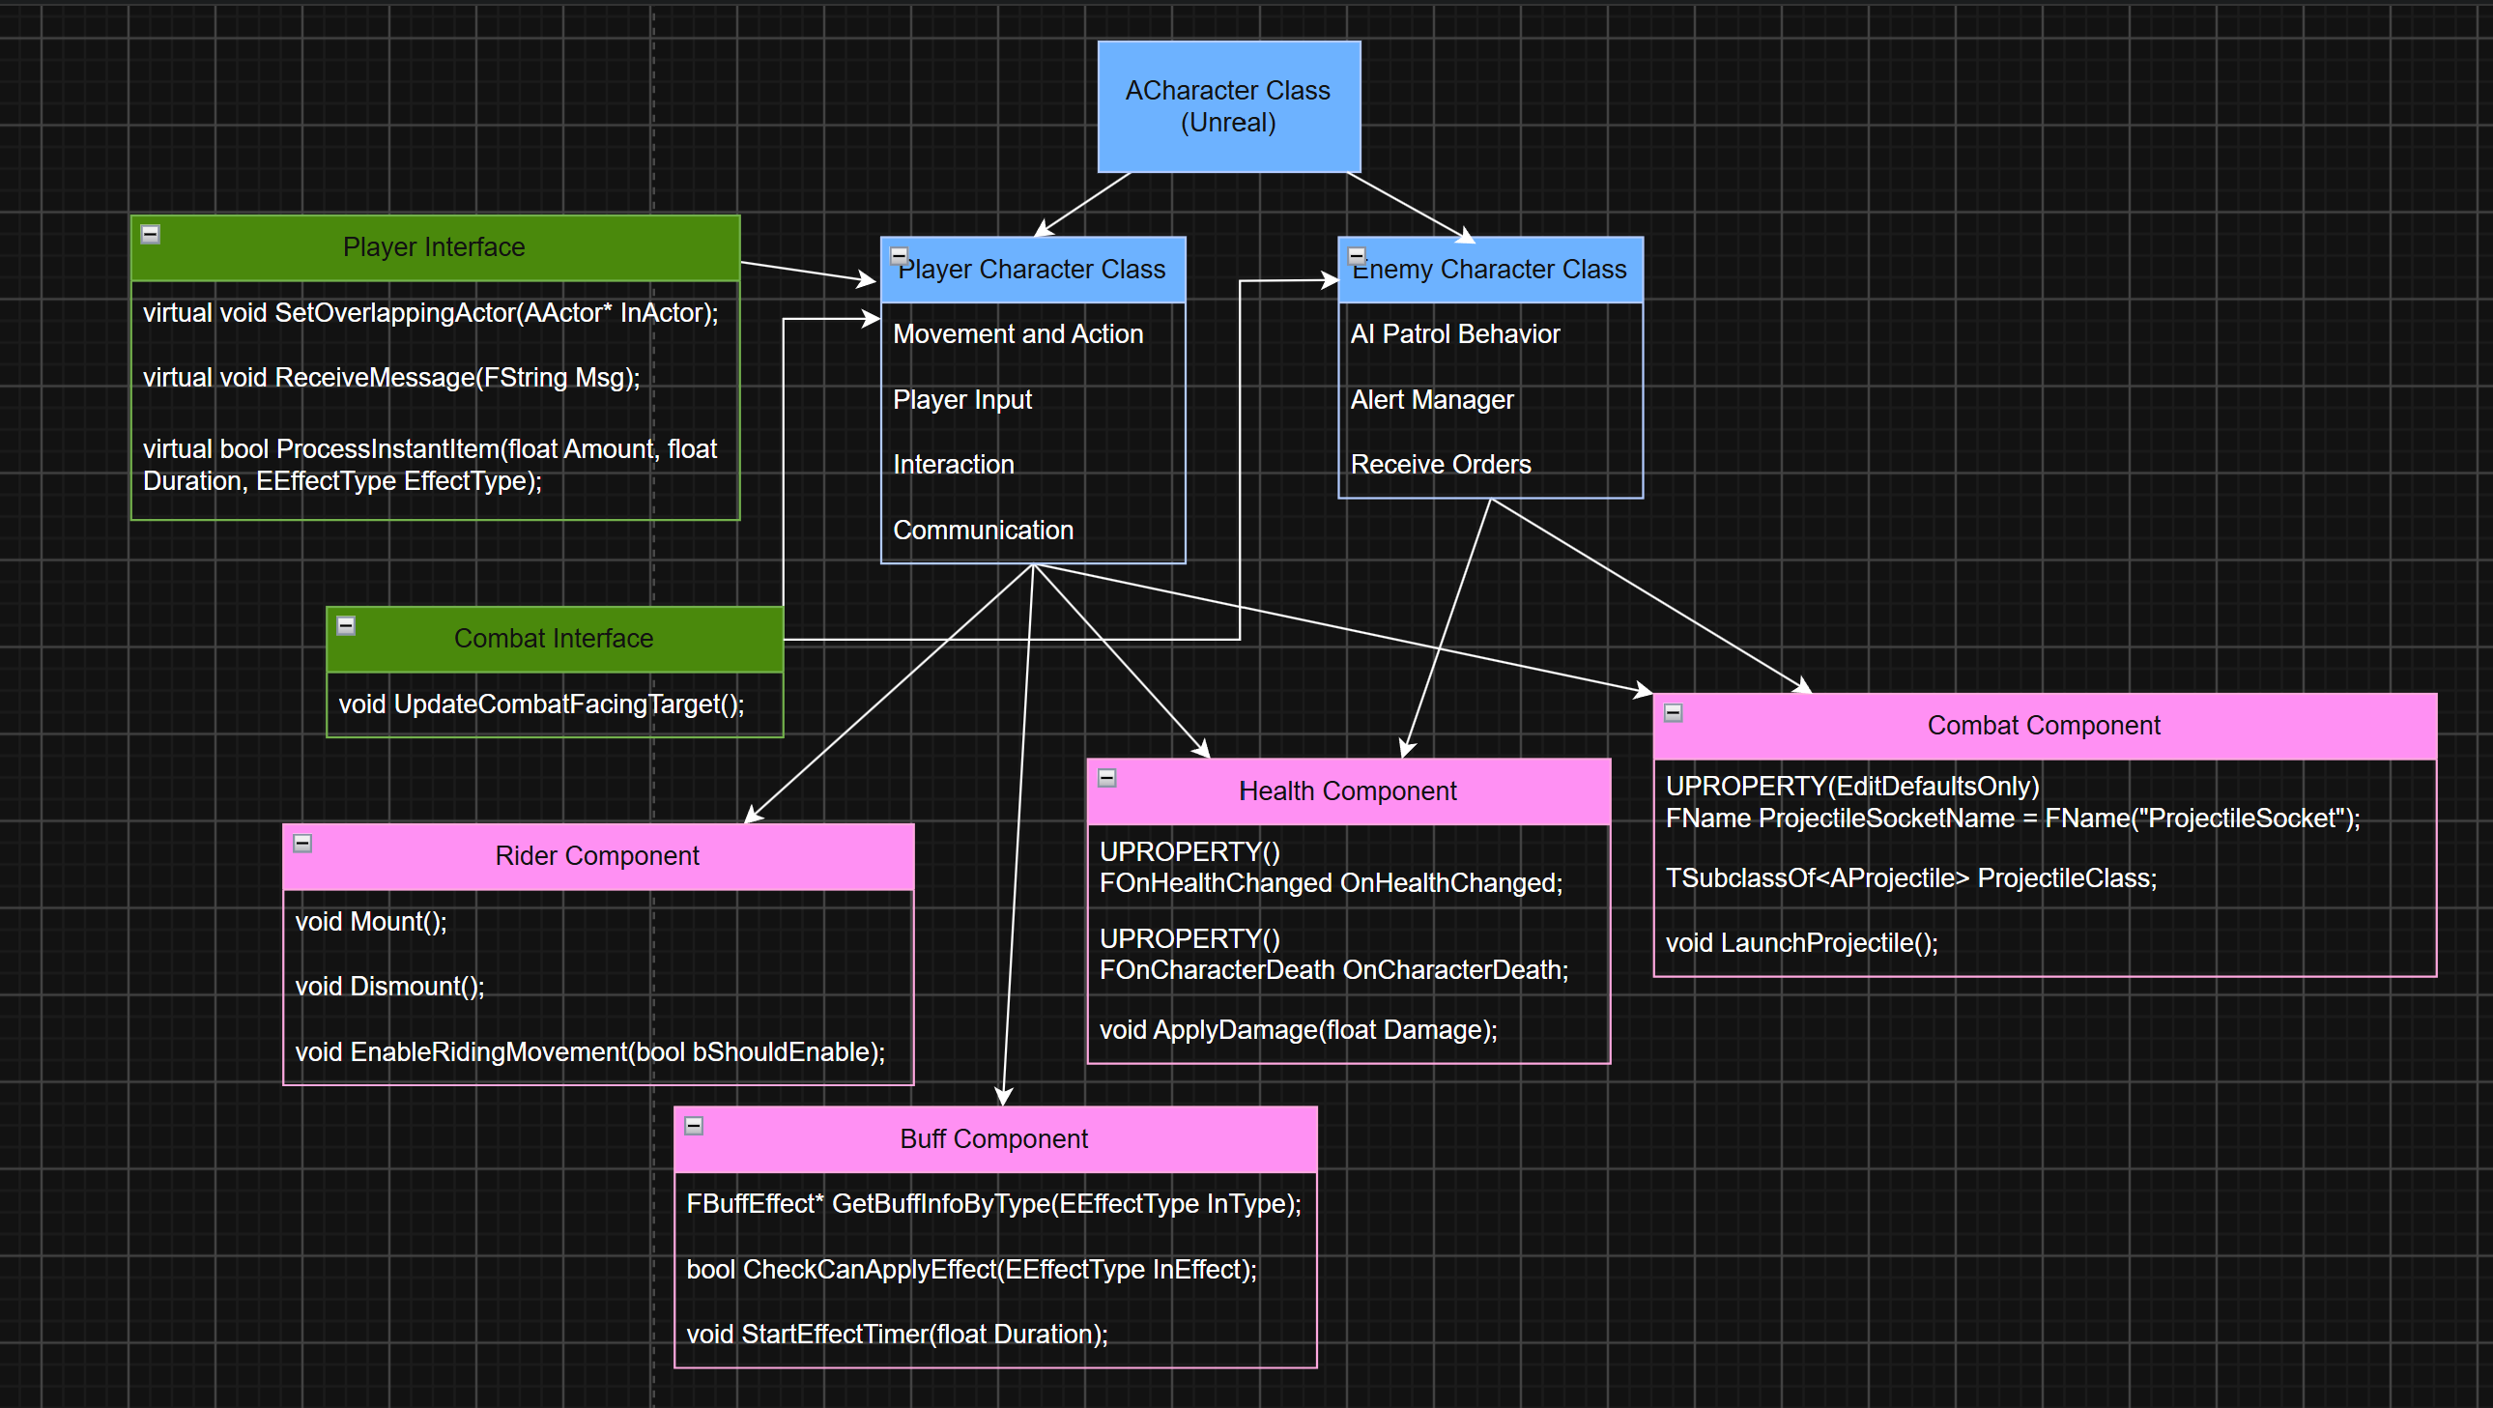2493x1408 pixels.
Task: Select the Enemy Character Class title
Action: (1490, 270)
